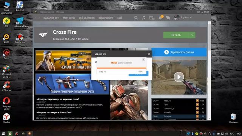This screenshot has width=242, height=136.
Task: Click the Yandex browser taskbar icon
Action: tap(10, 133)
